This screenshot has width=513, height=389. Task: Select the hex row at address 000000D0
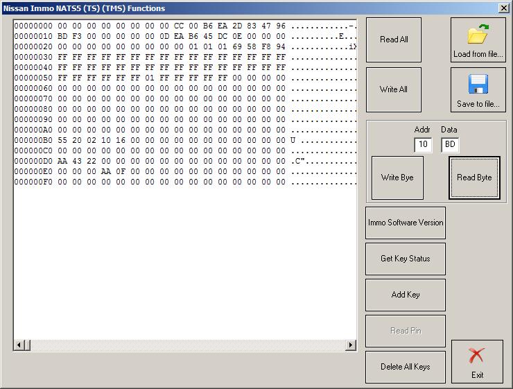point(149,162)
